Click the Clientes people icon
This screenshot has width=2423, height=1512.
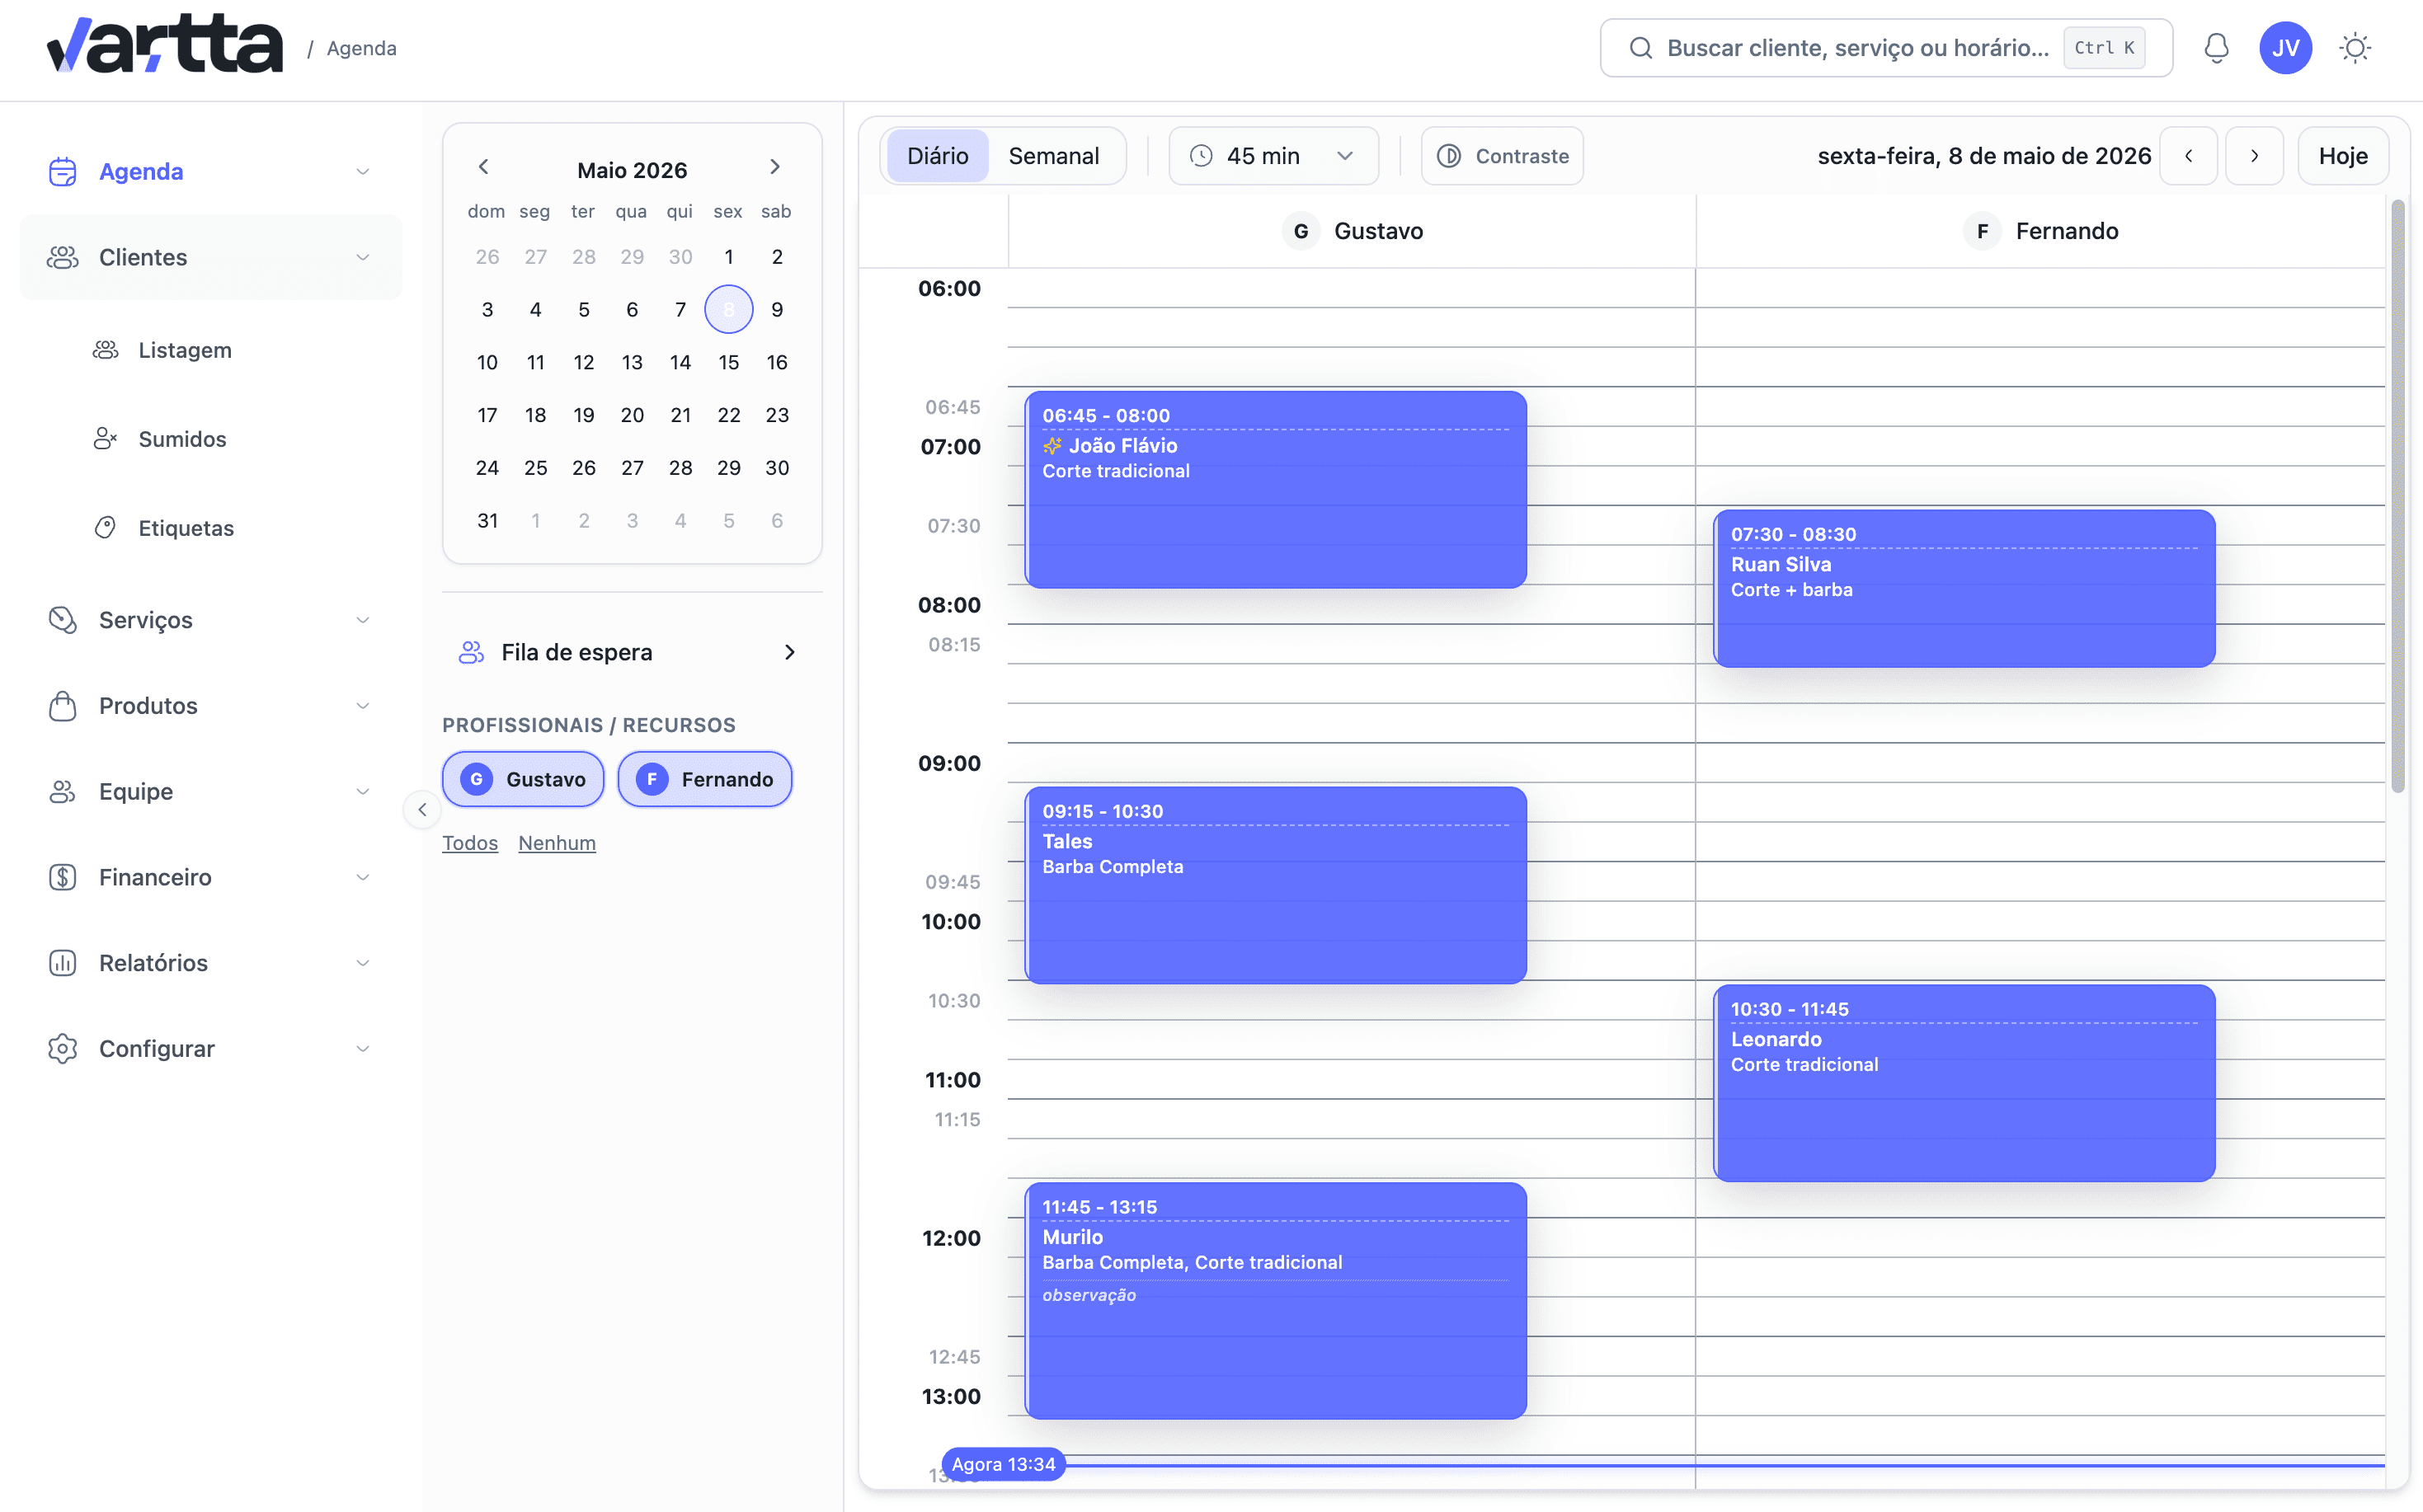pyautogui.click(x=62, y=258)
